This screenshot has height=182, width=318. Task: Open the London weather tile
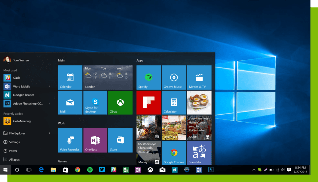click(x=108, y=77)
